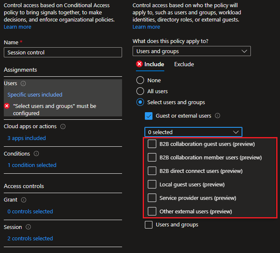Expand the 0 selected dropdown

point(193,132)
